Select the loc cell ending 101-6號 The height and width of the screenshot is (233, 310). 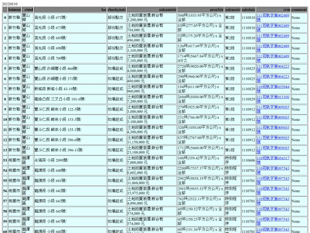coord(70,100)
